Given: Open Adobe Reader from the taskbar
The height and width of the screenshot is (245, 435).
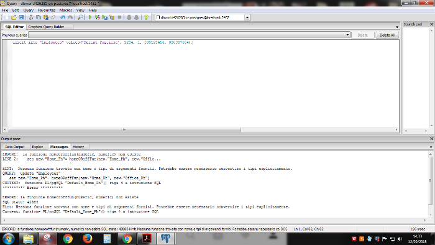Looking at the screenshot, I should (147, 239).
